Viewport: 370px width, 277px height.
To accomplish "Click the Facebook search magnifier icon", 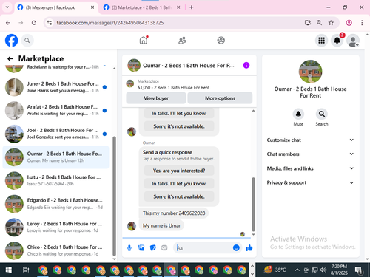I will click(27, 41).
